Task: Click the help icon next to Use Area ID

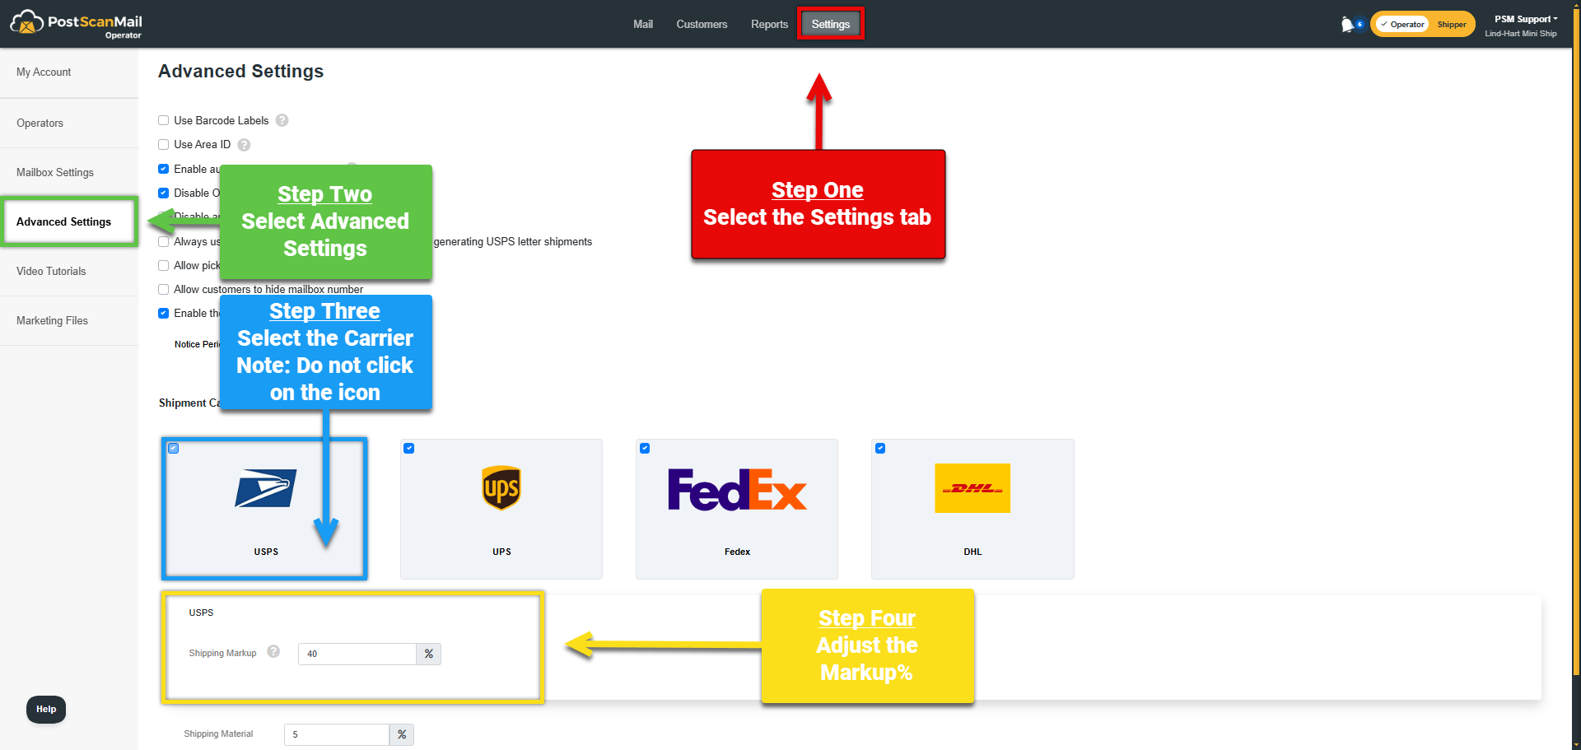Action: (244, 145)
